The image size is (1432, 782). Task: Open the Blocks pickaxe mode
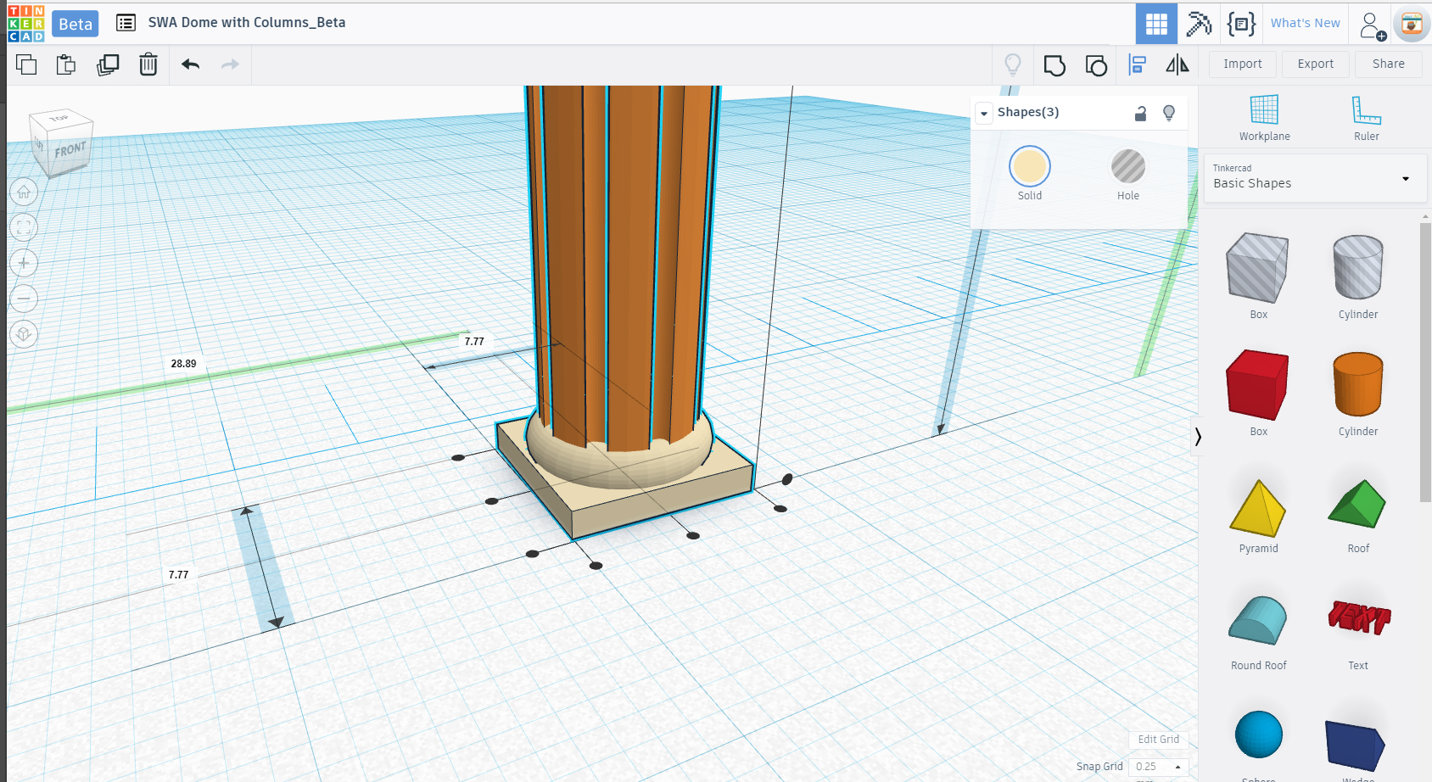pos(1199,24)
